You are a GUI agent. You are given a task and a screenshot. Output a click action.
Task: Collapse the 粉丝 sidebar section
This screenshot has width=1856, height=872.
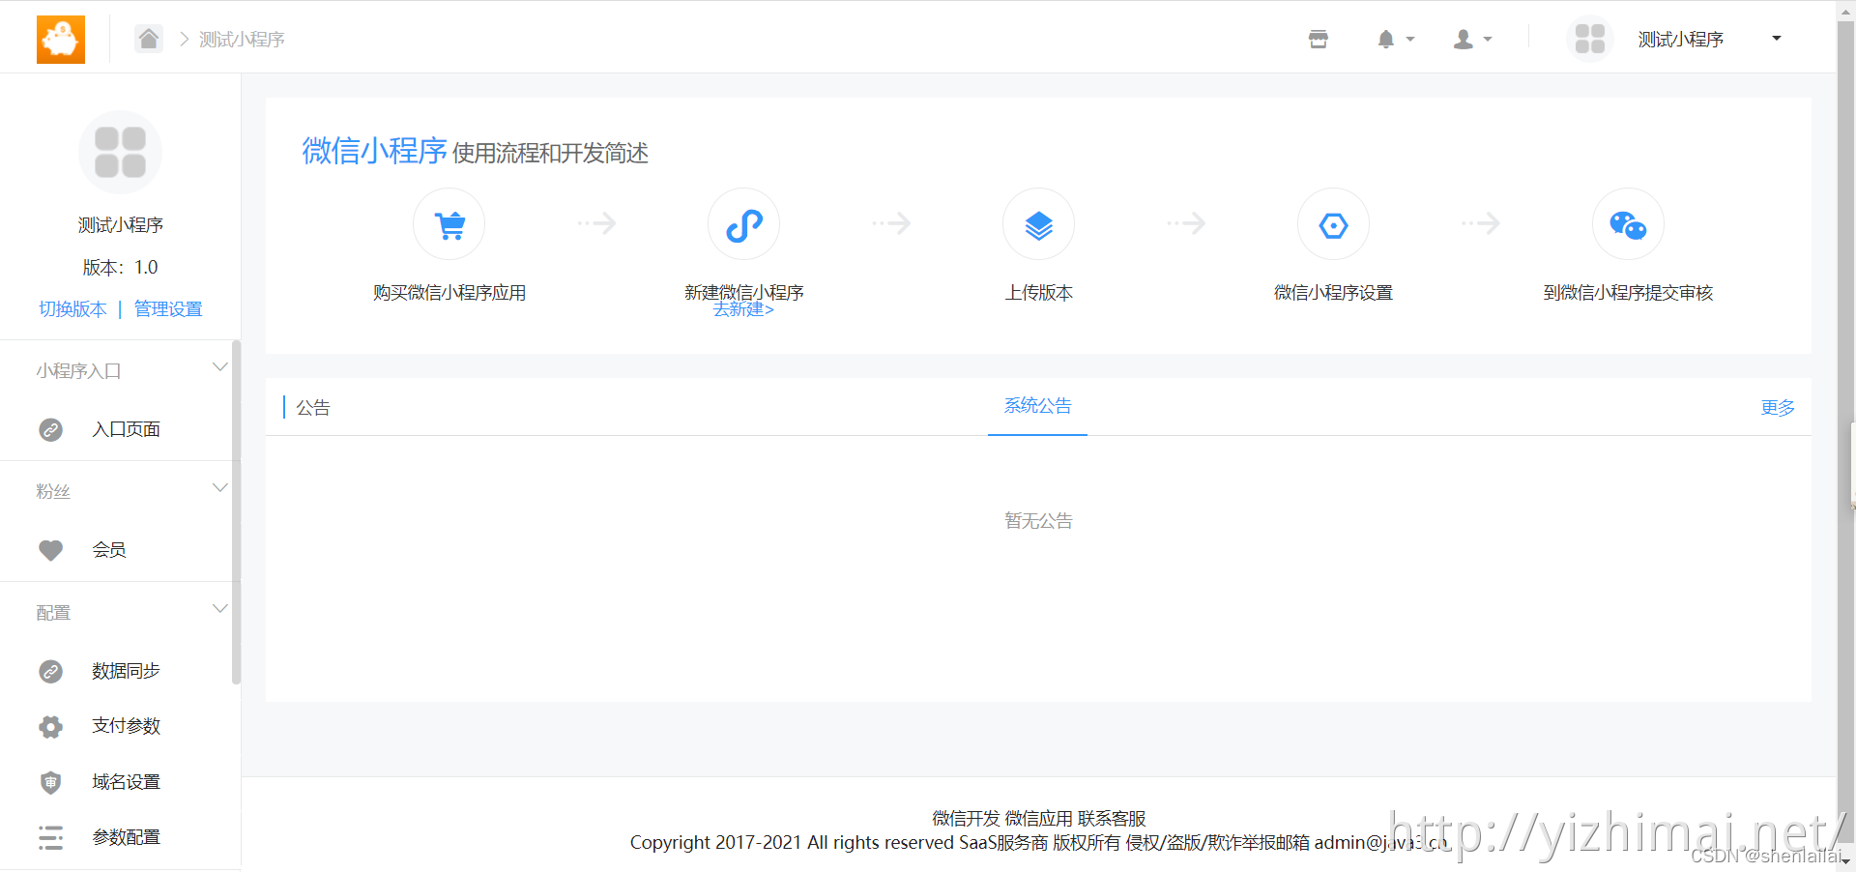pyautogui.click(x=219, y=487)
